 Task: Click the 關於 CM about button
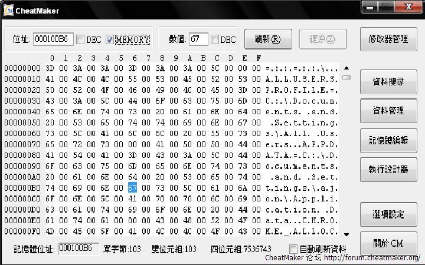point(388,243)
